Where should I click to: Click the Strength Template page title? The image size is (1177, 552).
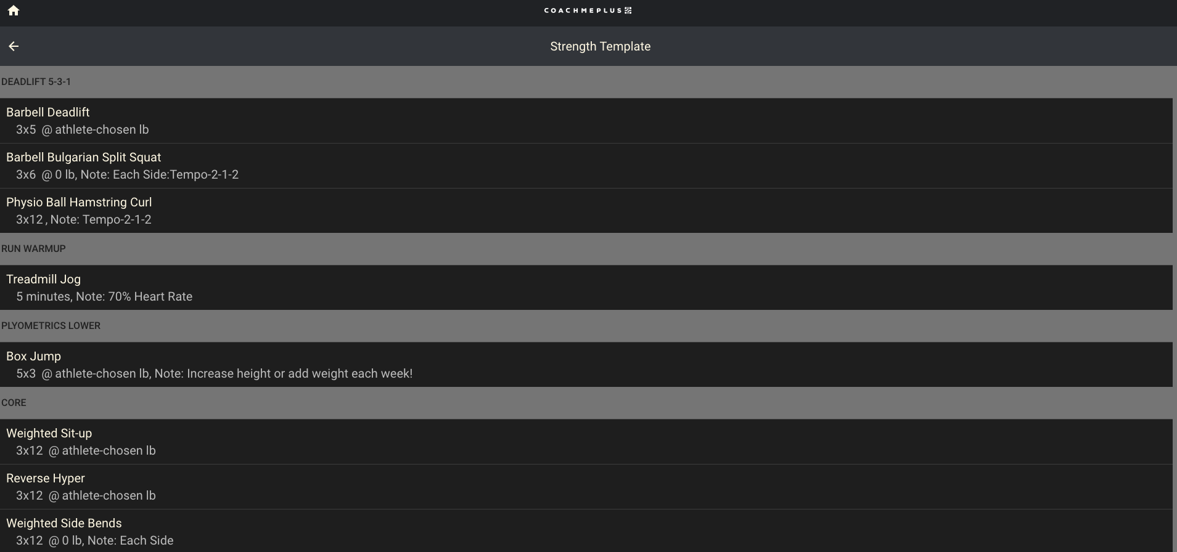[601, 46]
